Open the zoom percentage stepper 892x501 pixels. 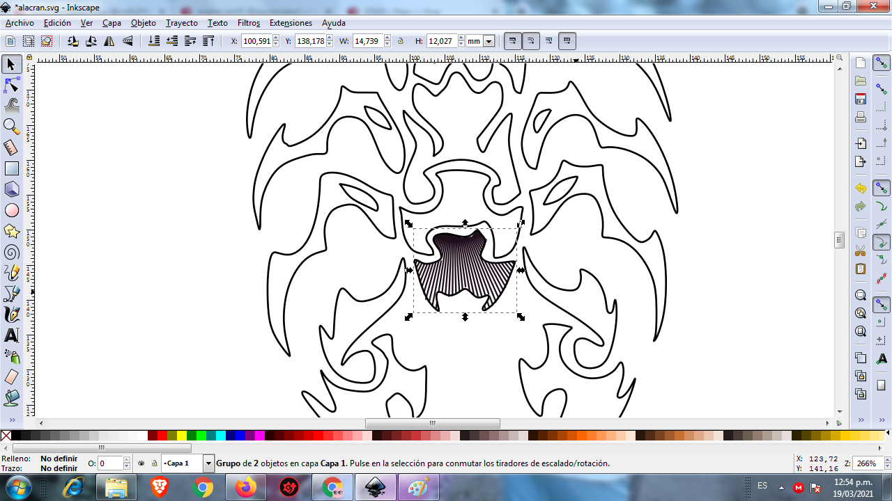click(x=887, y=463)
